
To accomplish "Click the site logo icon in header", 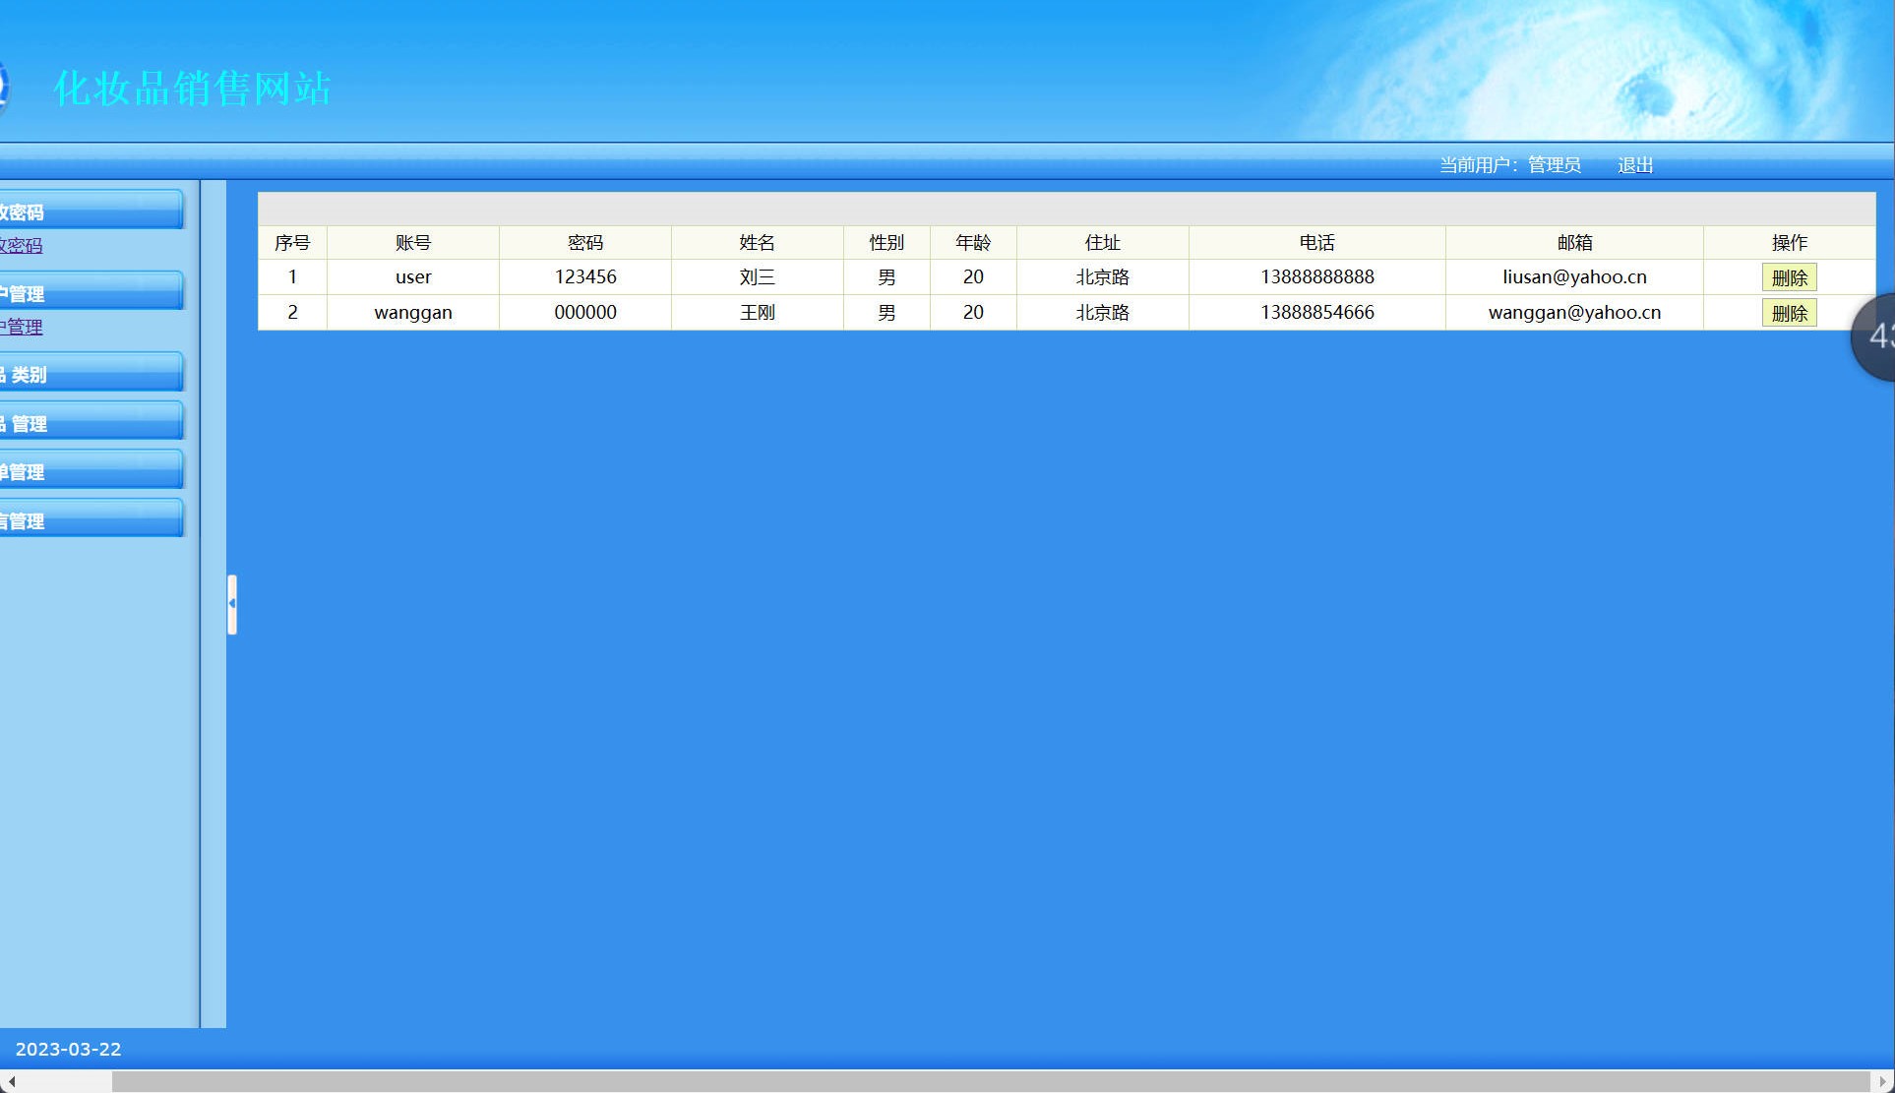I will (3, 89).
